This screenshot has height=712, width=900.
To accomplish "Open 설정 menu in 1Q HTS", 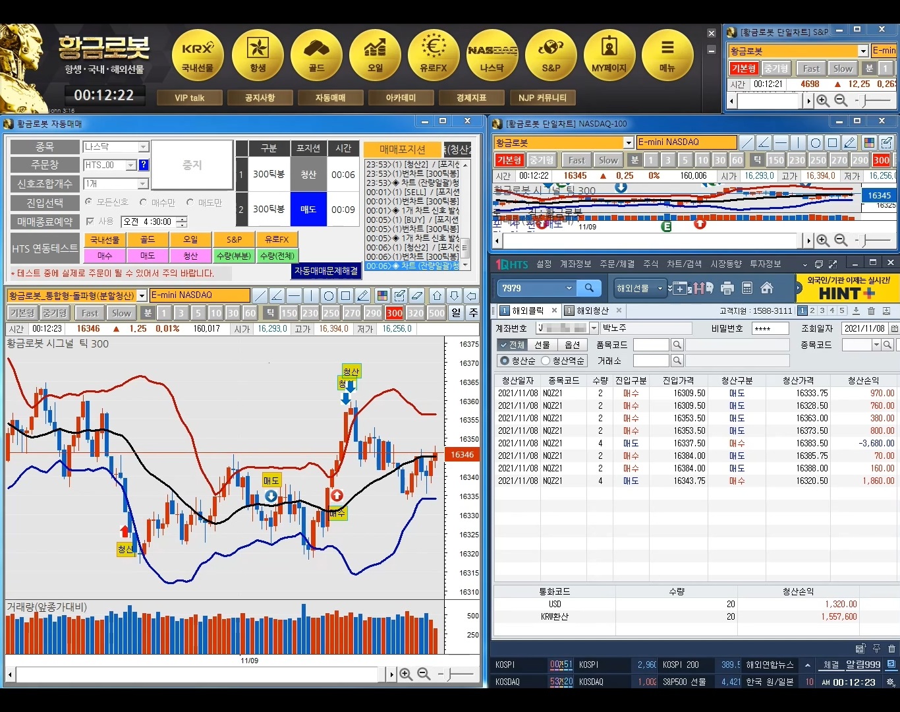I will pos(544,264).
